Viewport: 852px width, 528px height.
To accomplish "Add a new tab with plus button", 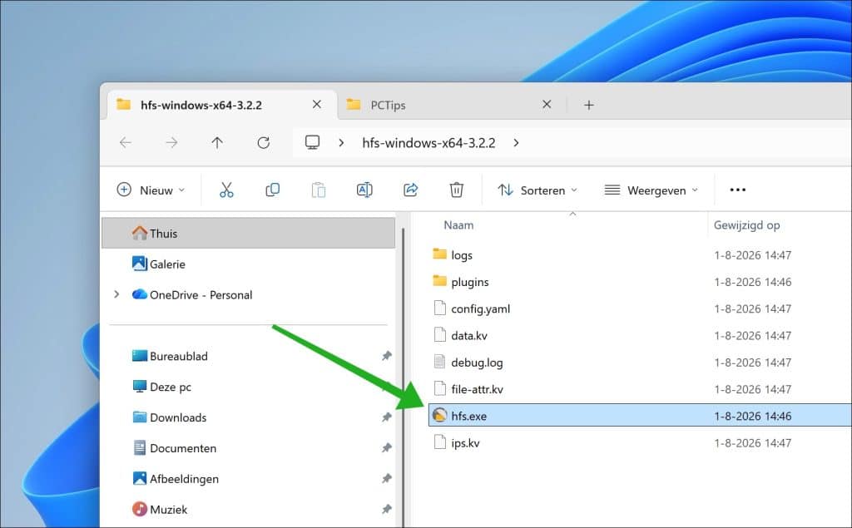I will point(589,105).
